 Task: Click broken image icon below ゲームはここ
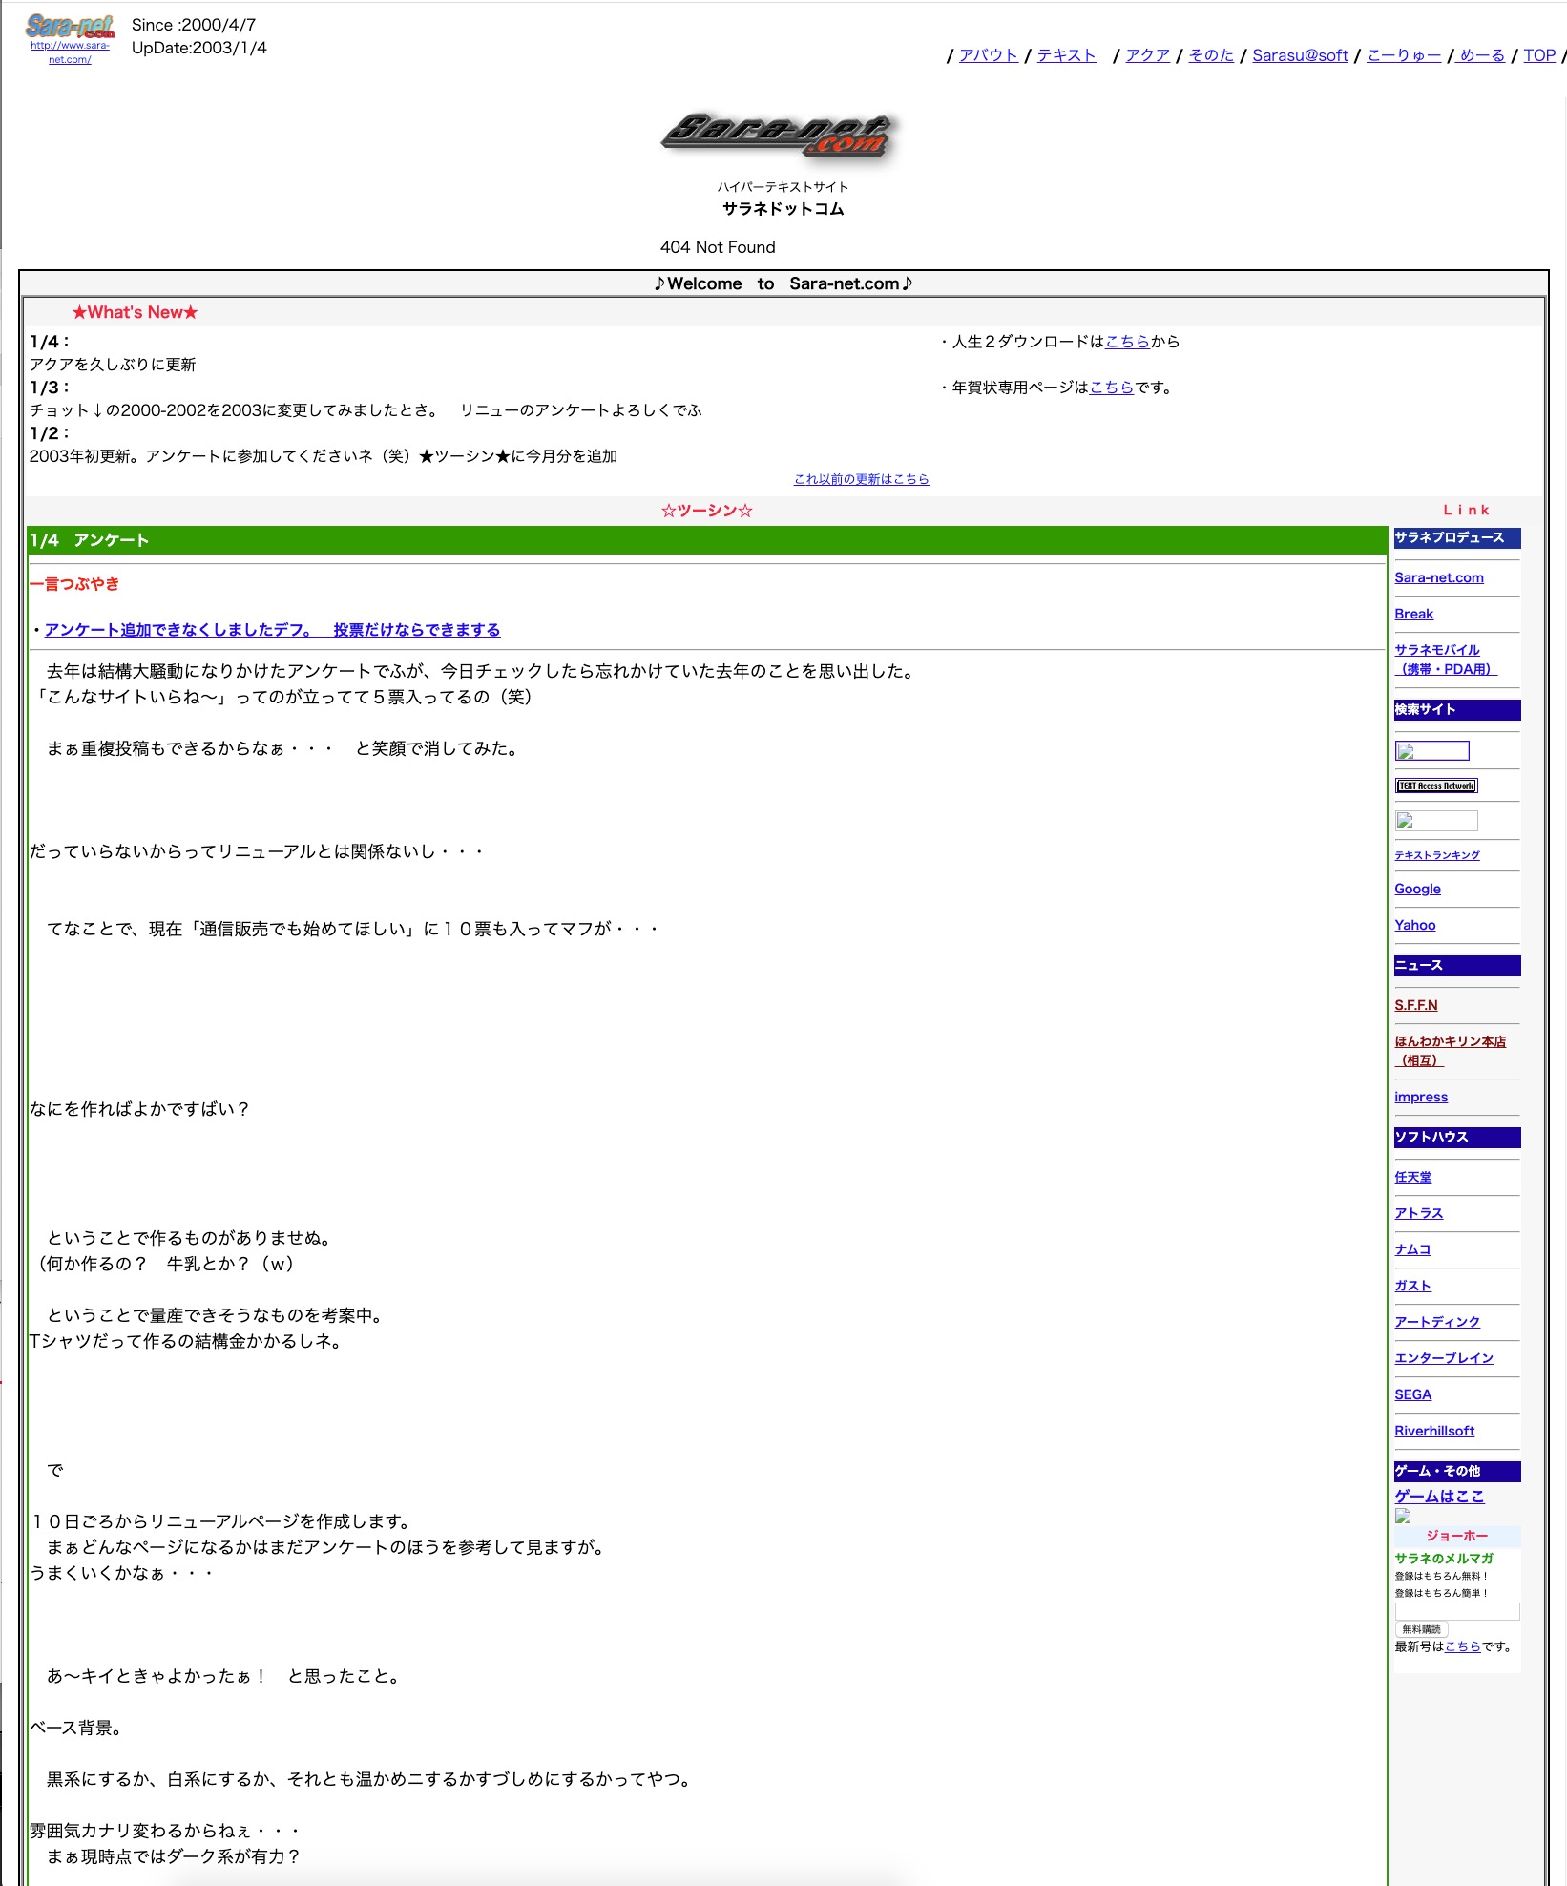click(x=1403, y=1516)
